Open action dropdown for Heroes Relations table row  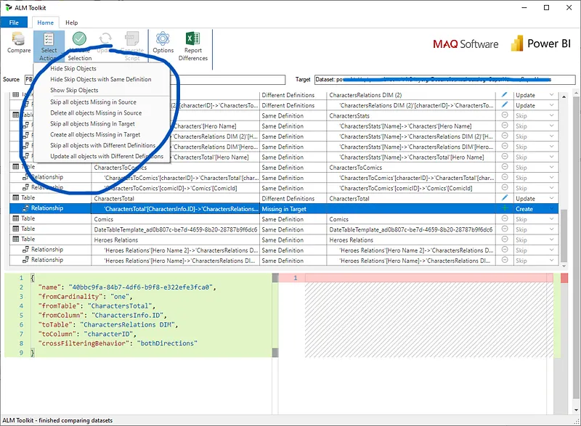click(x=552, y=239)
